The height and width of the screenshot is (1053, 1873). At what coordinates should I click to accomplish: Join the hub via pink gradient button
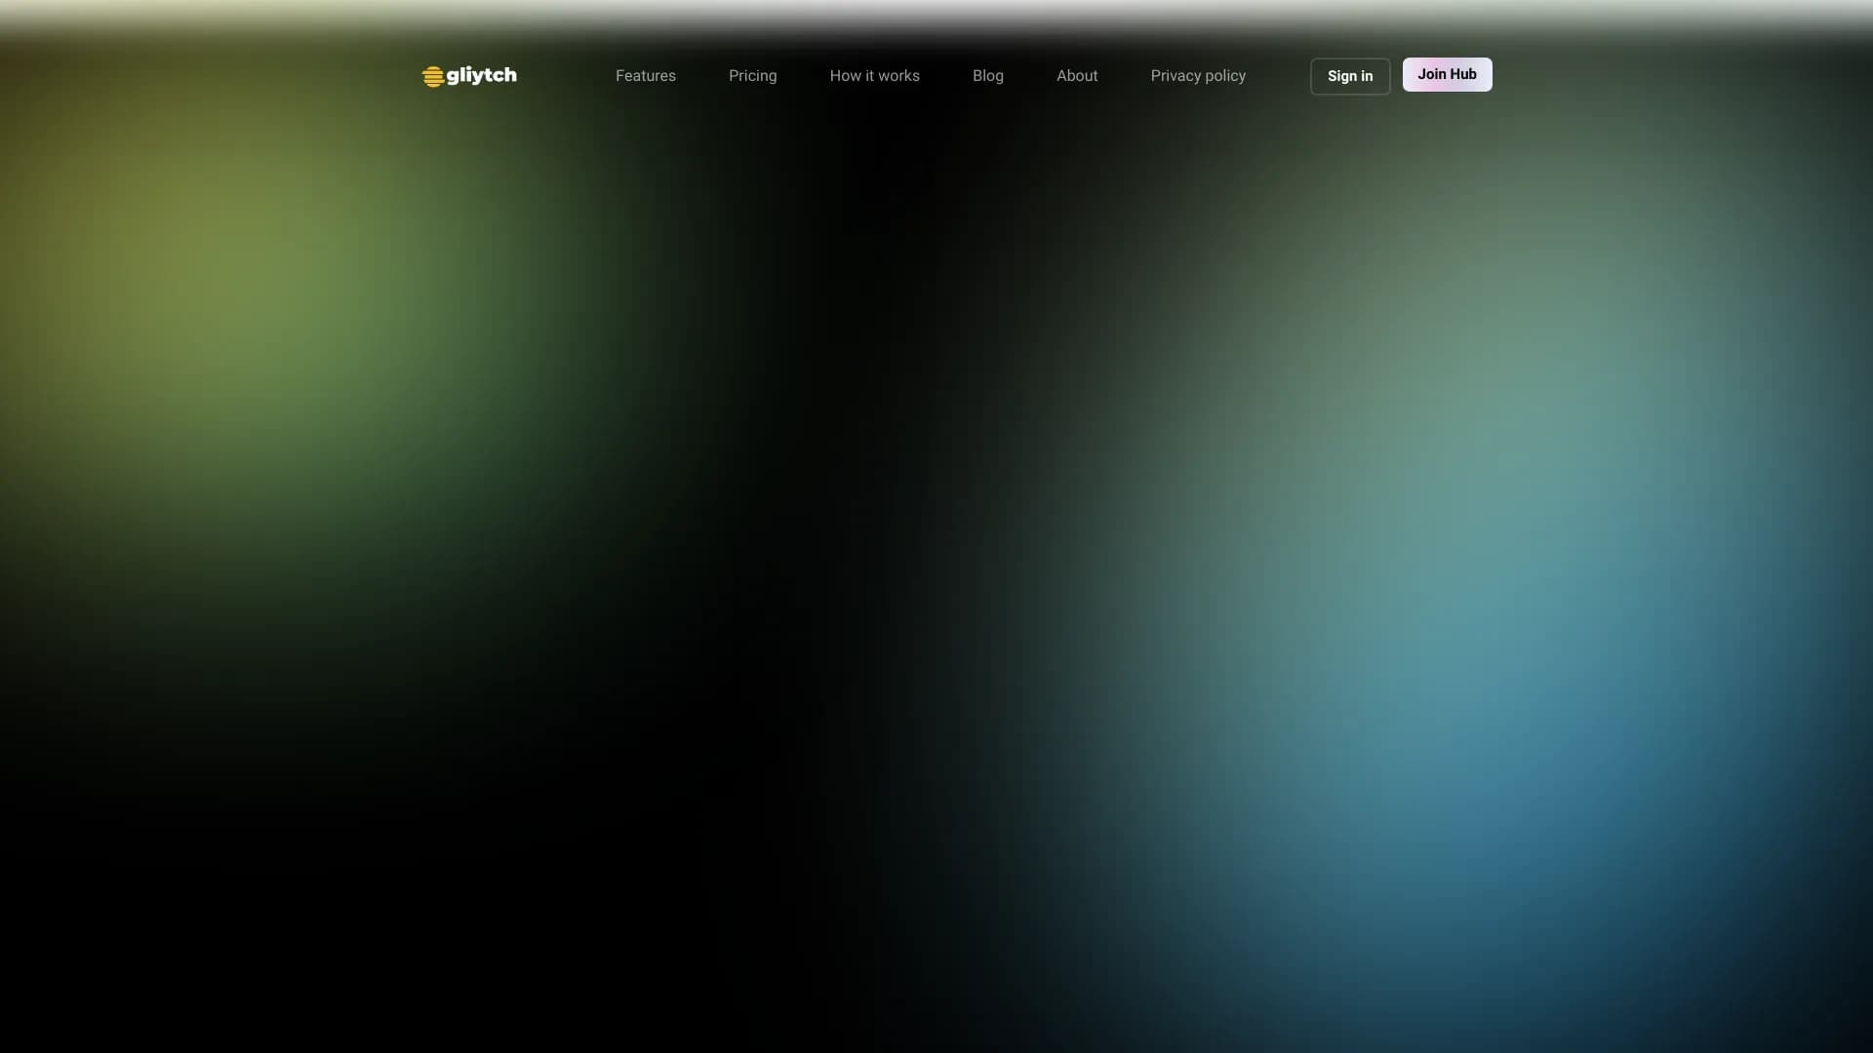[x=1446, y=74]
